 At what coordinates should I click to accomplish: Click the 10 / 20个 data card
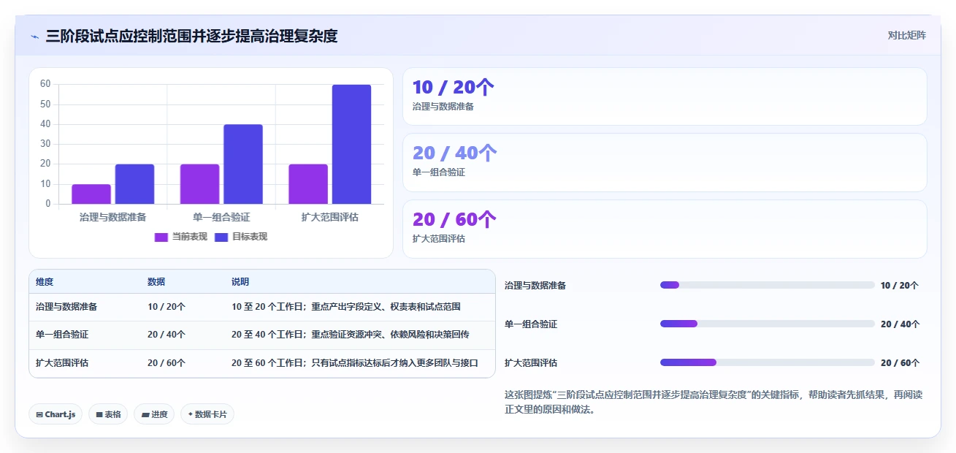tap(665, 96)
